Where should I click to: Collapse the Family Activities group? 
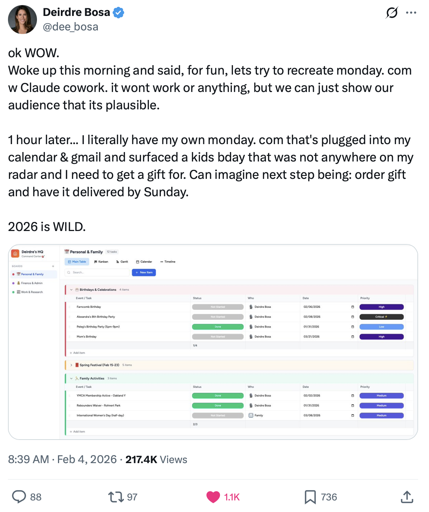click(x=71, y=378)
